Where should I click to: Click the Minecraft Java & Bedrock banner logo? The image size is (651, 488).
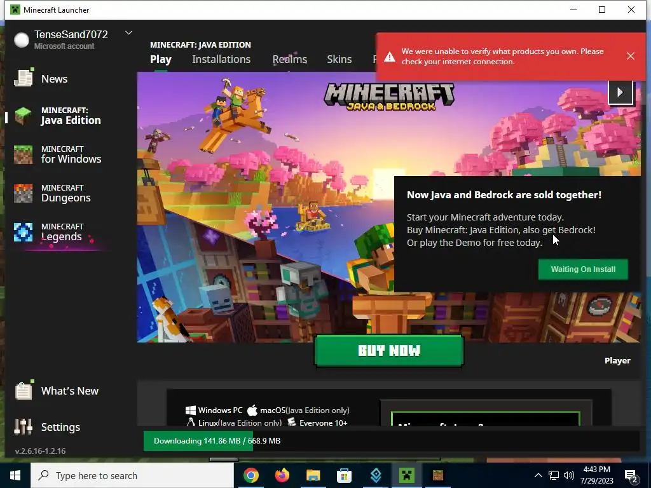click(x=389, y=97)
